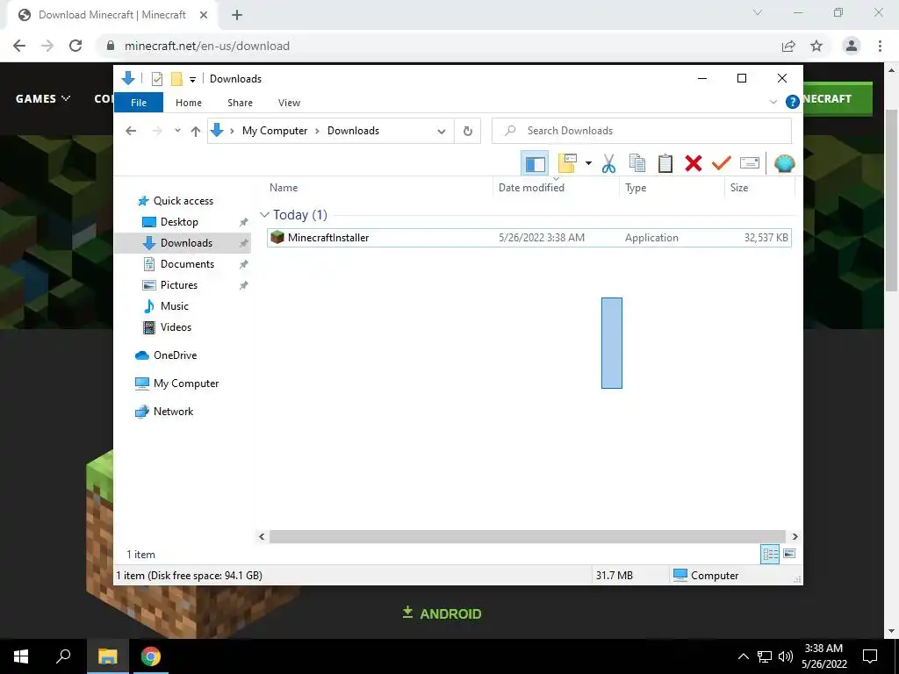Click Downloads in the address breadcrumb

pos(353,131)
